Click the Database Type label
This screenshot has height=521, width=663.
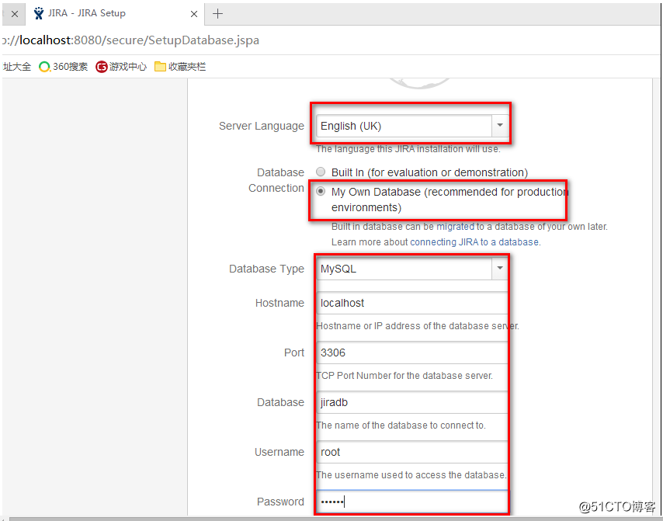tap(266, 269)
